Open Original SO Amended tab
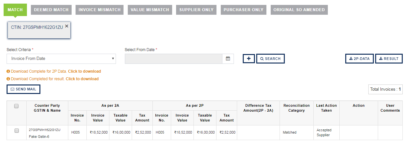 pos(299,10)
